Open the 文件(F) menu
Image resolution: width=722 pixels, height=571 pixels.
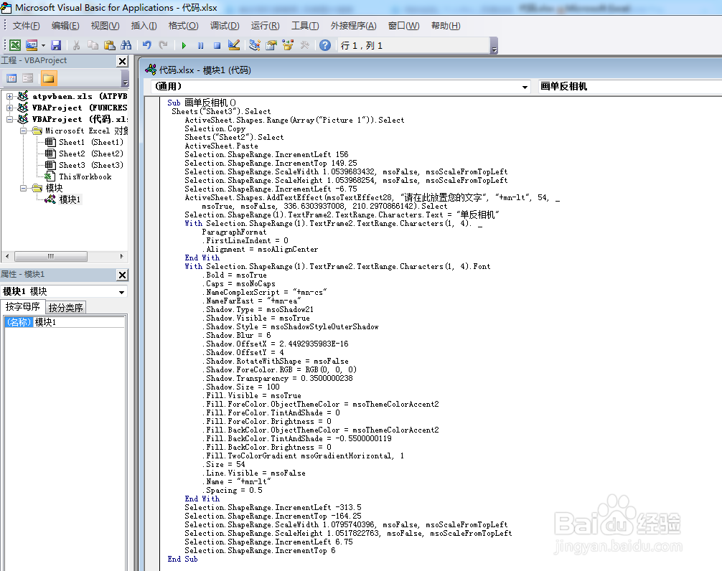click(27, 26)
